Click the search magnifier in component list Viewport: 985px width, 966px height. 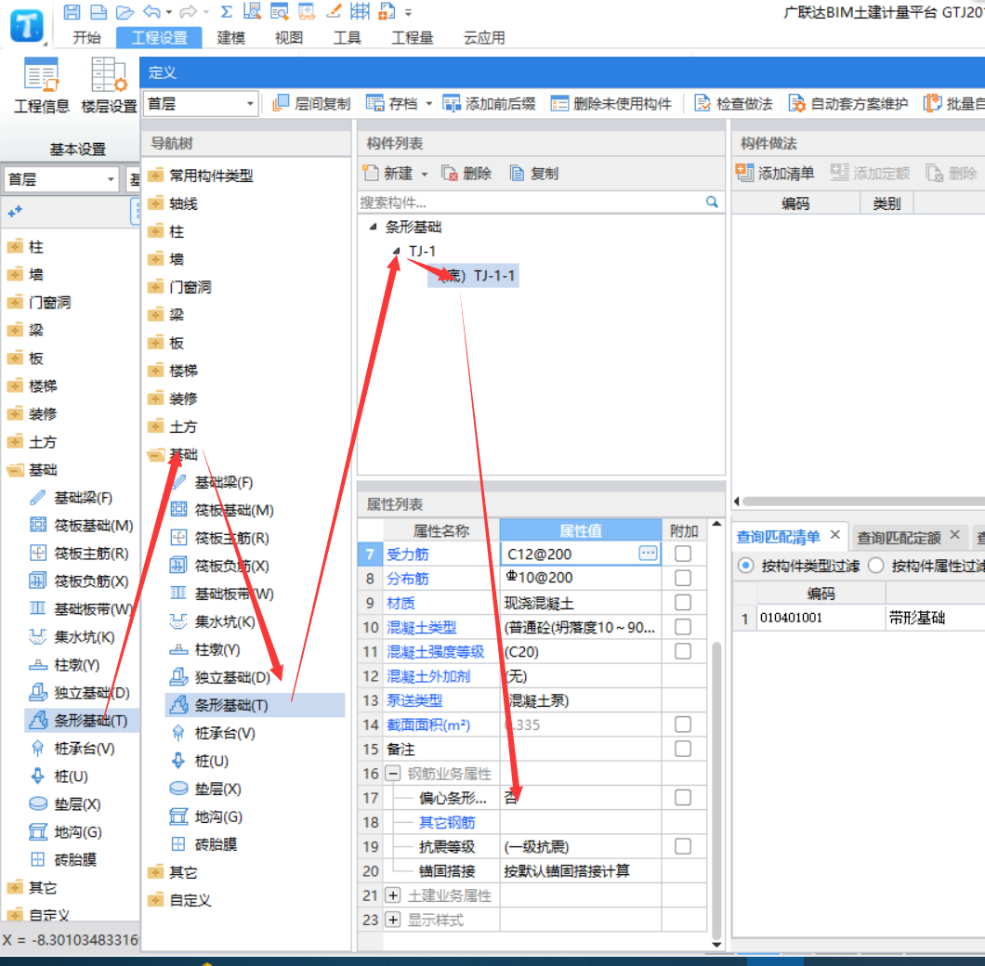(712, 202)
